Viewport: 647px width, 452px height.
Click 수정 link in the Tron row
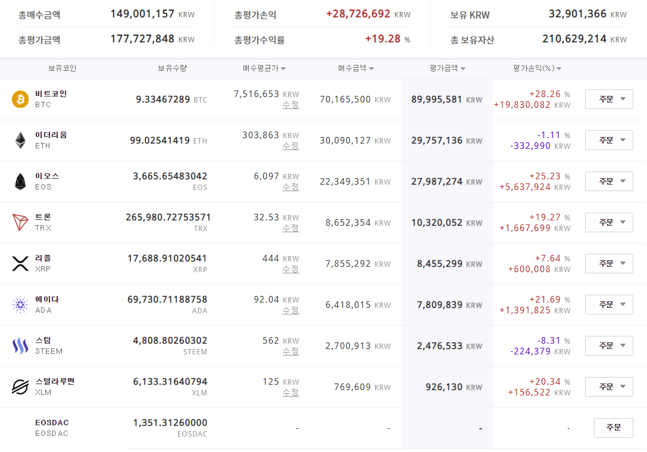click(x=290, y=228)
